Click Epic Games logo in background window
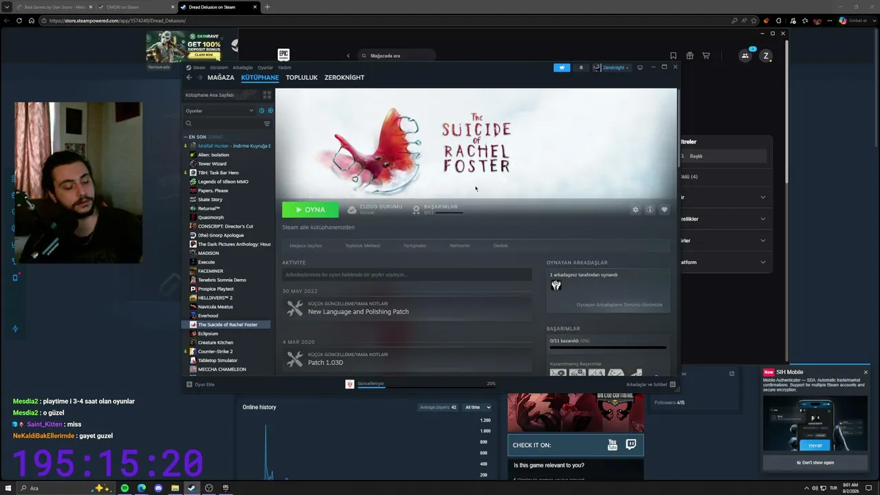Screen dimensions: 880x495 pyautogui.click(x=283, y=55)
